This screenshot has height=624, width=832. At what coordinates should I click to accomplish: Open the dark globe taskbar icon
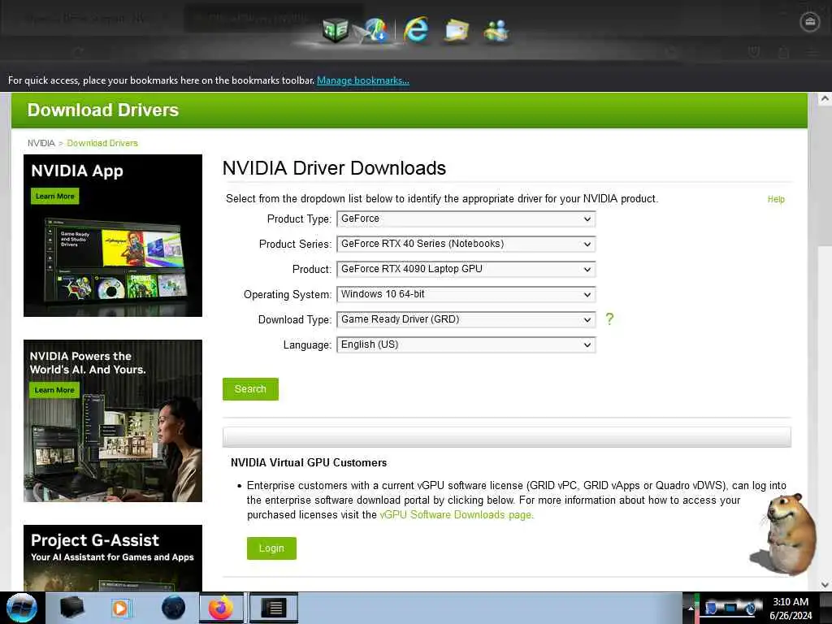[174, 608]
